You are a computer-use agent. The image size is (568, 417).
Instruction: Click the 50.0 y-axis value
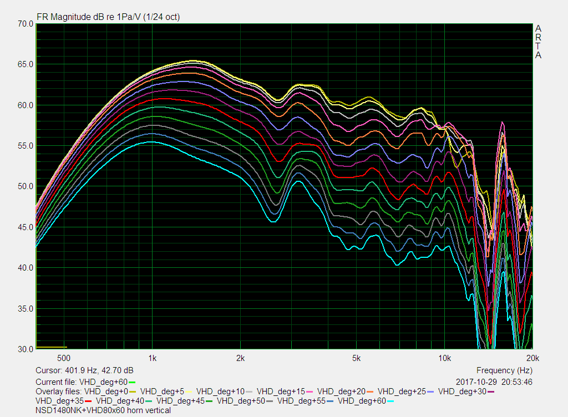click(x=26, y=186)
